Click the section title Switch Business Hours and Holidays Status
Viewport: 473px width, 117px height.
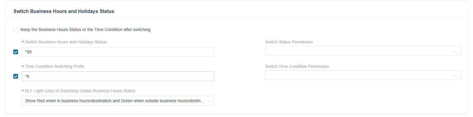click(64, 11)
